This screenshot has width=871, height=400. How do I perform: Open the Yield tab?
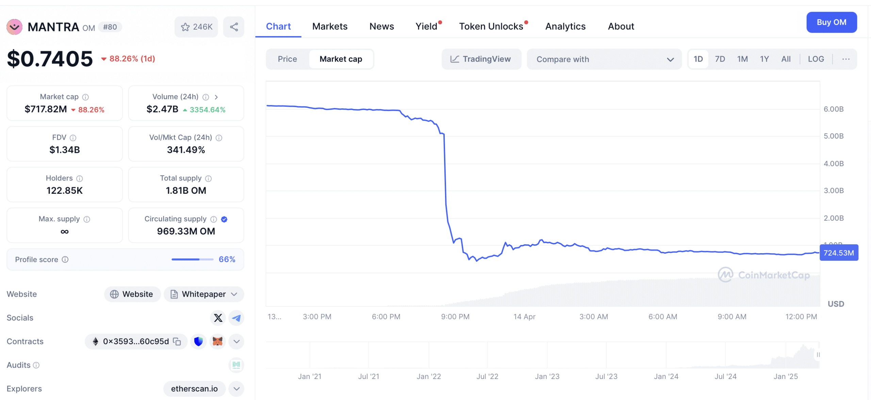[427, 27]
